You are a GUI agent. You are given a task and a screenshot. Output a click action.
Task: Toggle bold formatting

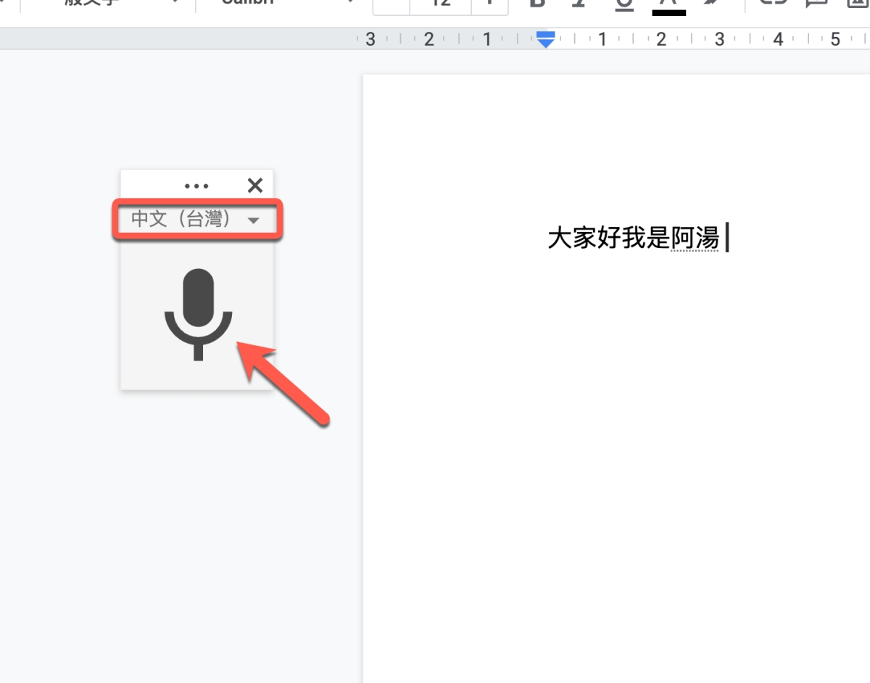(x=537, y=4)
